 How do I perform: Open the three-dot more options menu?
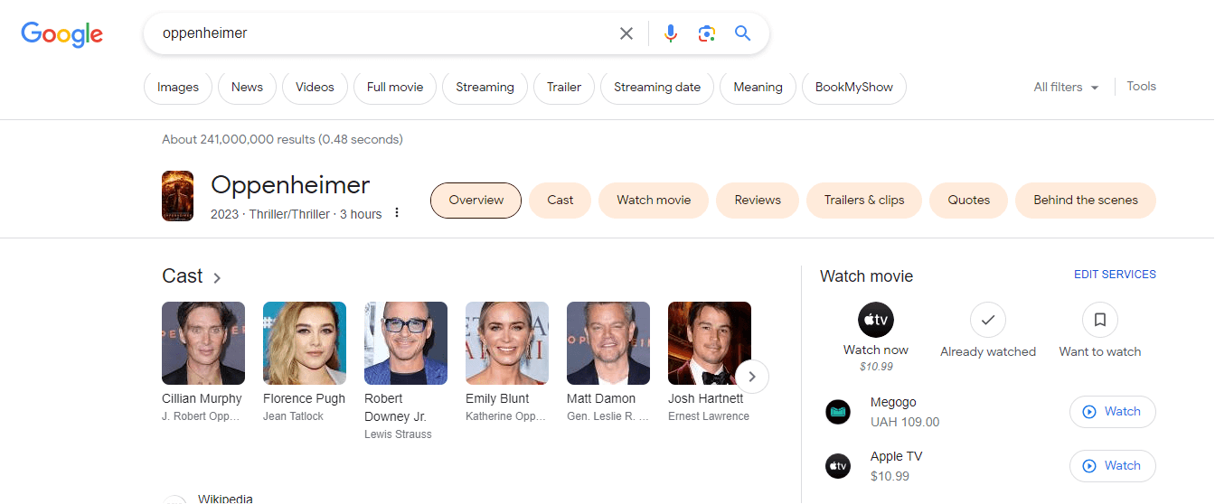[396, 214]
